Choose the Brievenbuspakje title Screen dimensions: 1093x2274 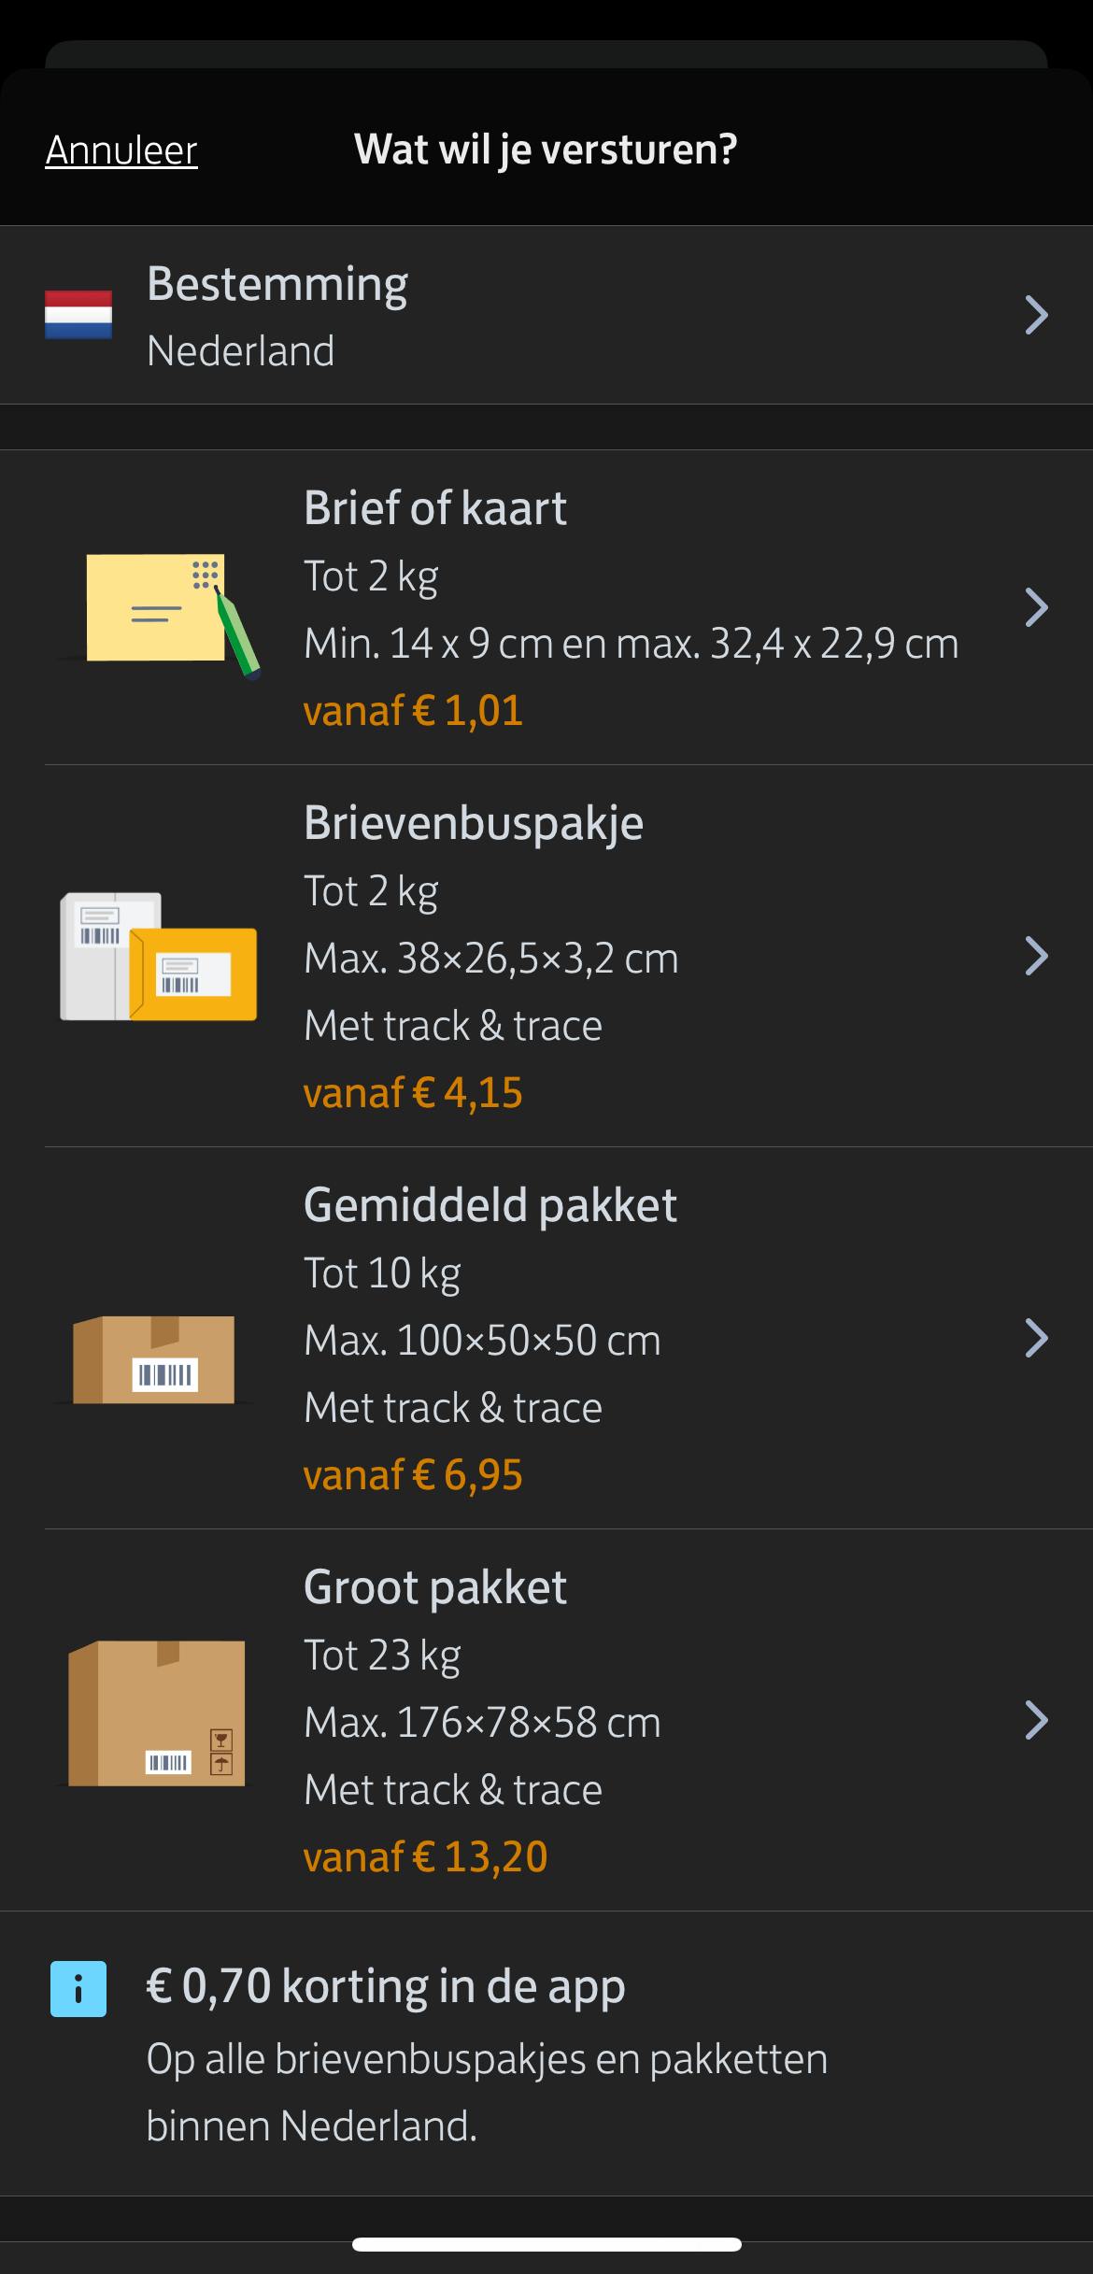coord(474,823)
